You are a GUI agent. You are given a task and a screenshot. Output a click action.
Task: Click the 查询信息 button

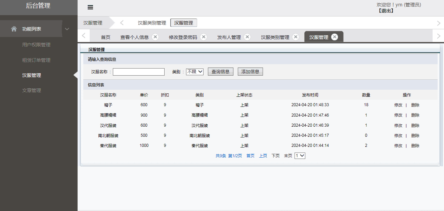220,72
